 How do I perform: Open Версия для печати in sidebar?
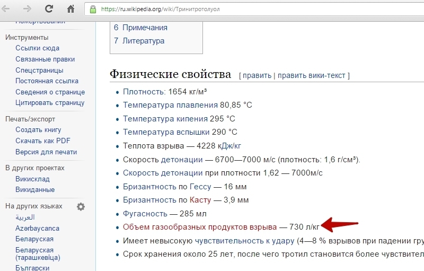click(x=46, y=152)
